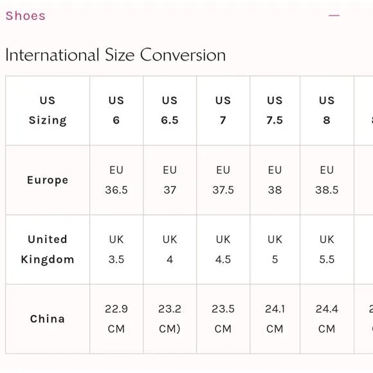Viewport: 373px width, 373px height.
Task: Click the United Kingdom row label
Action: [x=48, y=250]
